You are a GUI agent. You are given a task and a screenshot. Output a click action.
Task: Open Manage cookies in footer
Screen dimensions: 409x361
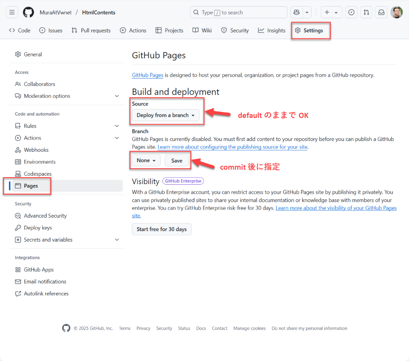249,329
